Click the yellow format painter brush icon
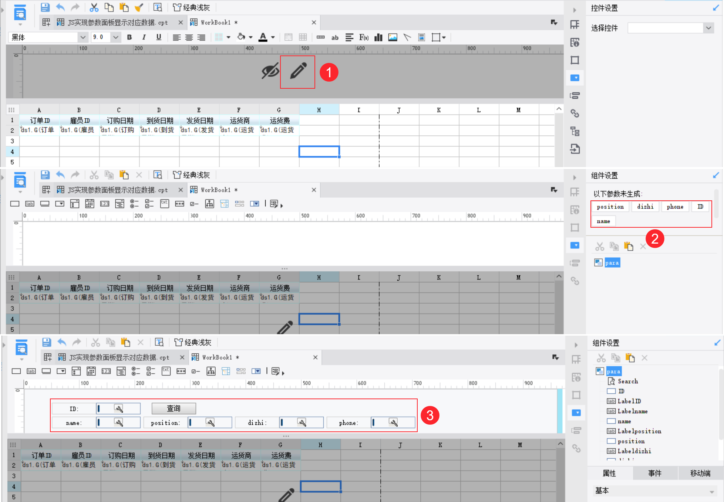 [x=139, y=7]
